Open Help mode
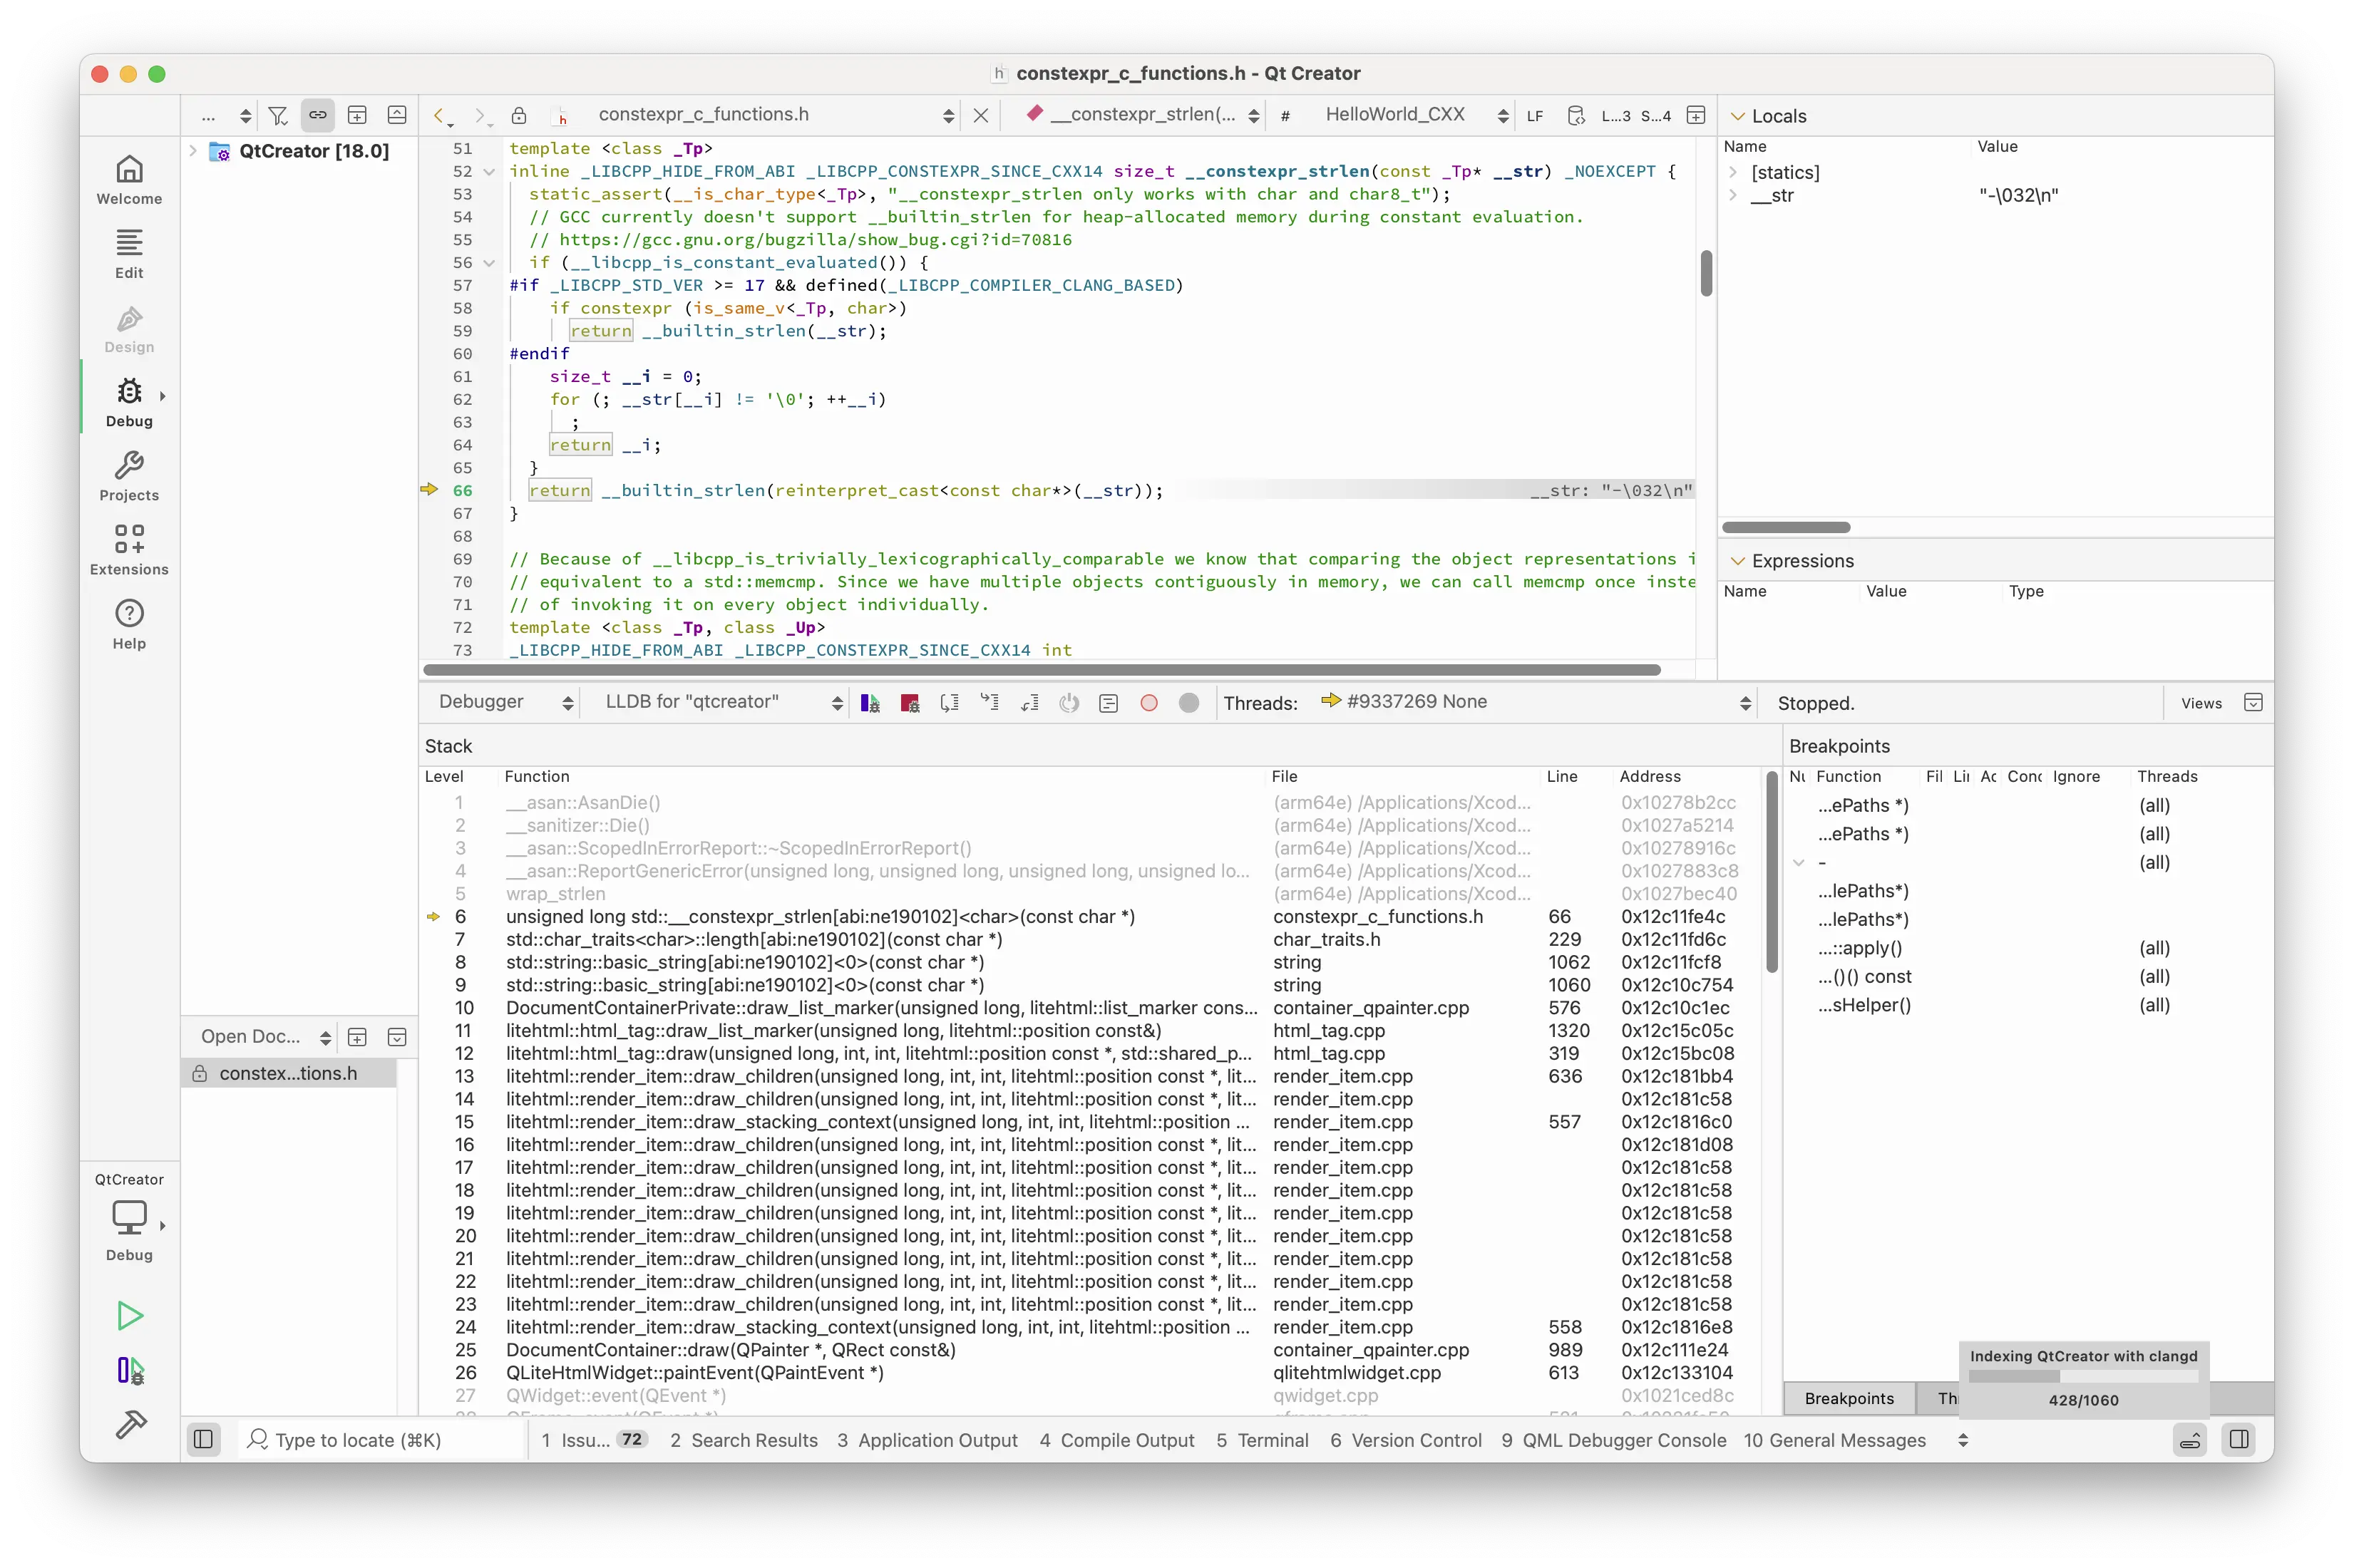Image resolution: width=2354 pixels, height=1568 pixels. point(129,625)
